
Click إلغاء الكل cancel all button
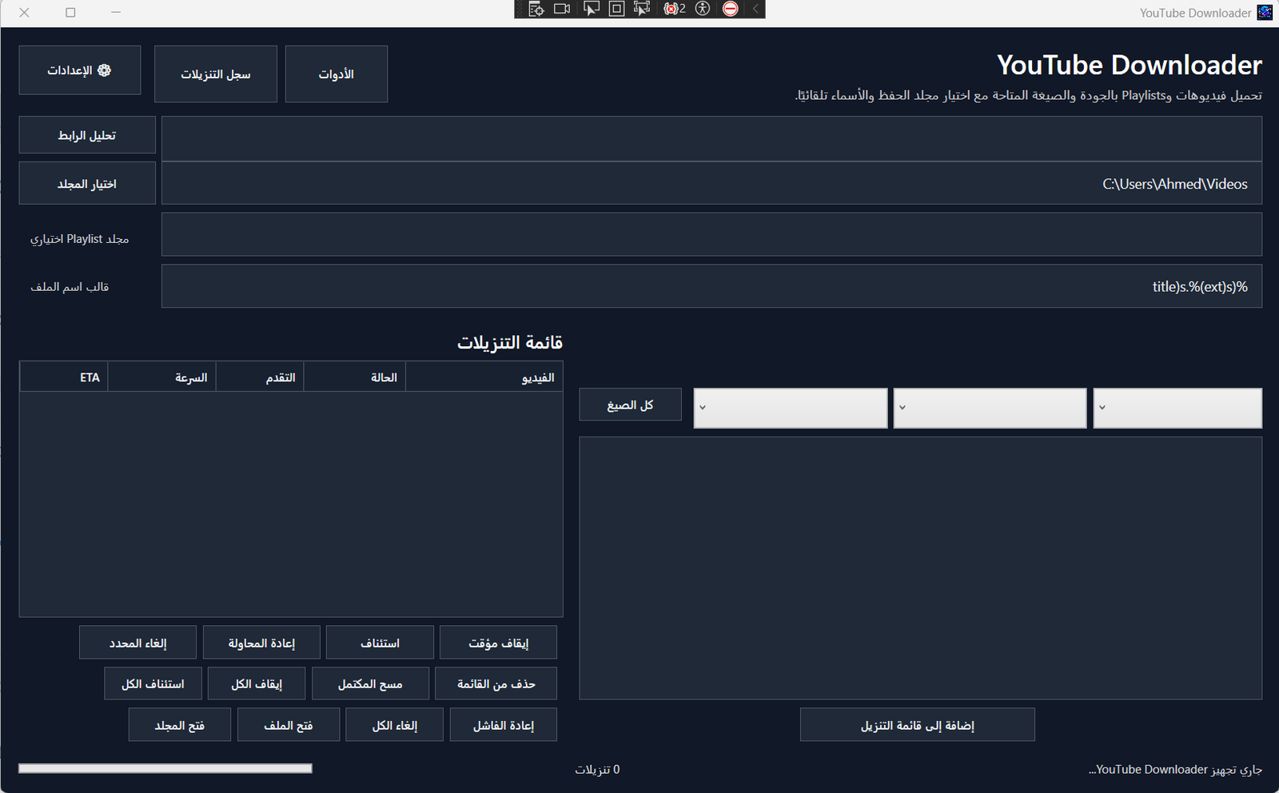[x=394, y=725]
